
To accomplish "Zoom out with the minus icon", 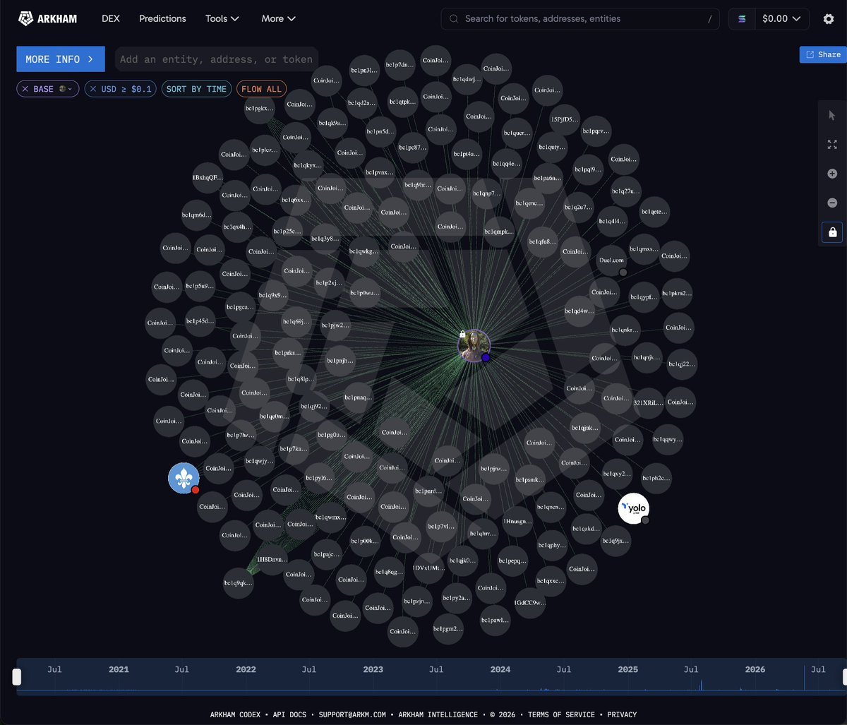I will pyautogui.click(x=832, y=203).
